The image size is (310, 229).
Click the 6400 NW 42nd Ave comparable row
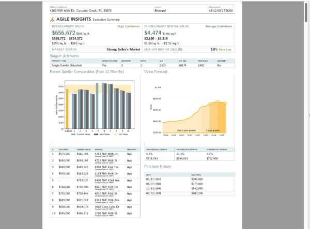(95, 181)
